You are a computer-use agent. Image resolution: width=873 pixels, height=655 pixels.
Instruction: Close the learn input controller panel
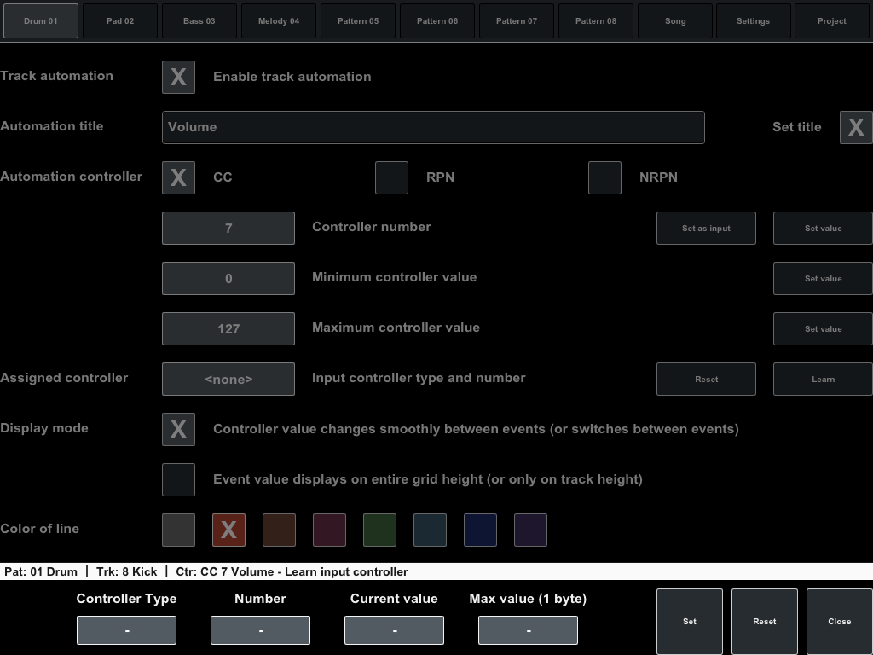click(x=839, y=621)
